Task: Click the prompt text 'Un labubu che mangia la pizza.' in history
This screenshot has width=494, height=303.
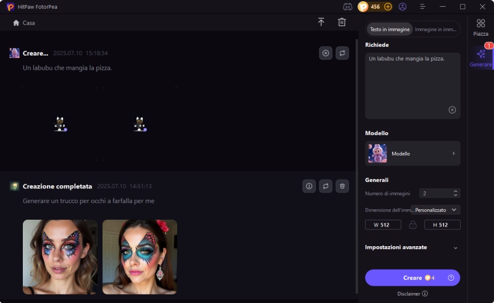Action: tap(67, 68)
